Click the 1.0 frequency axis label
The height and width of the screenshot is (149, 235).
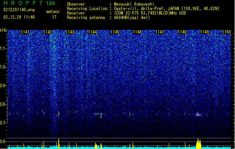3,67
